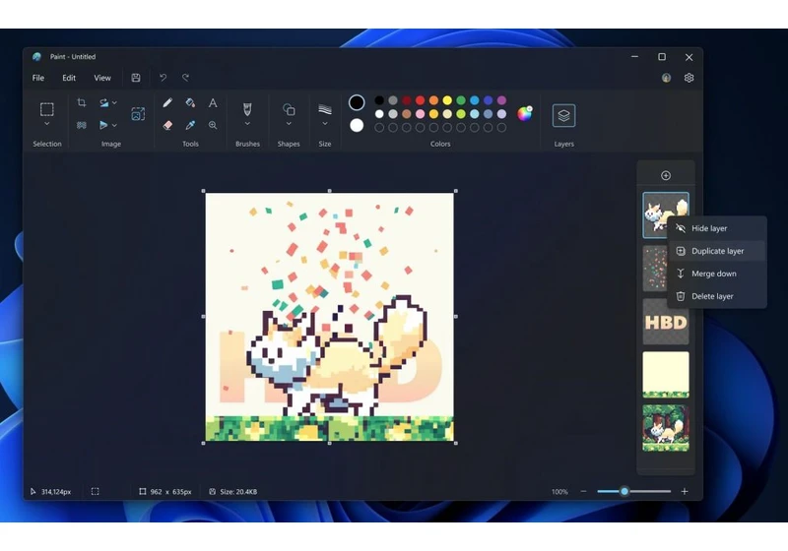Viewport: 788px width, 551px height.
Task: Click the line Size icon
Action: pyautogui.click(x=325, y=109)
